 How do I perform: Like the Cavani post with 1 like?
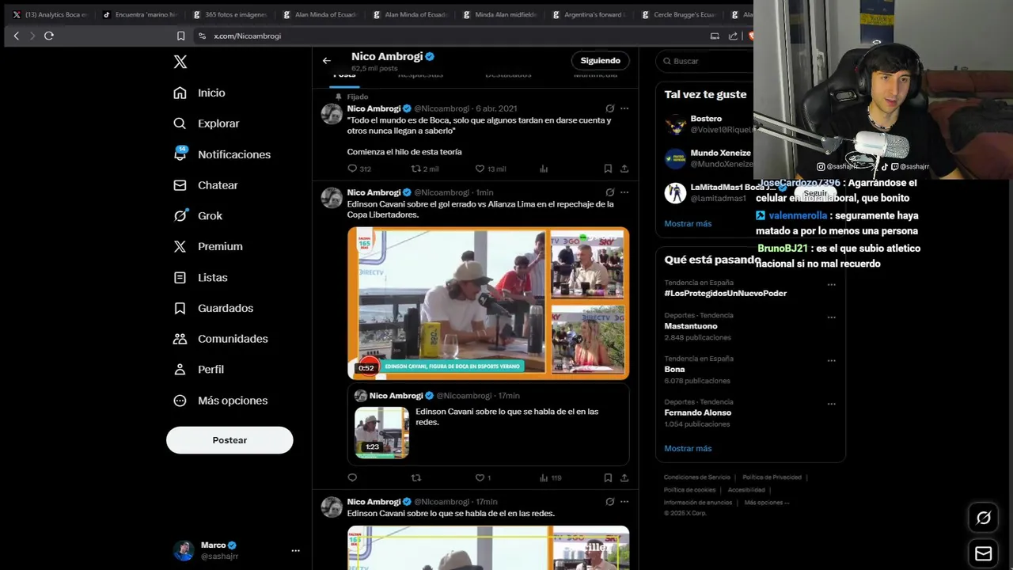tap(482, 478)
